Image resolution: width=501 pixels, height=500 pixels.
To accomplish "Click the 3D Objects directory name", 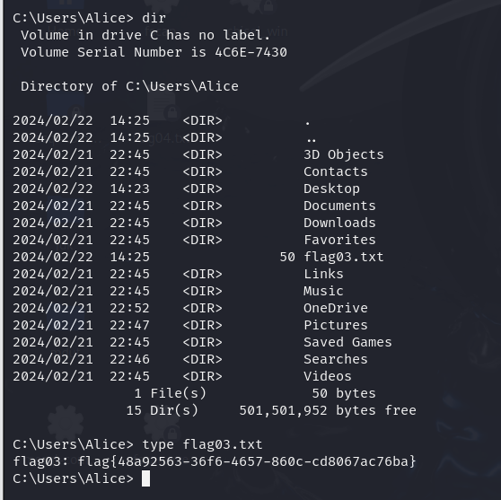I will click(344, 154).
